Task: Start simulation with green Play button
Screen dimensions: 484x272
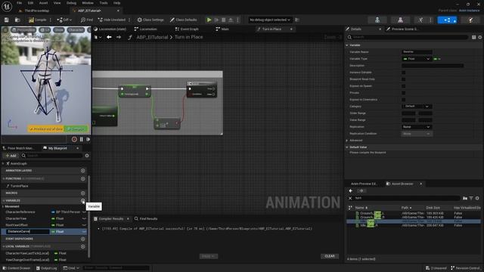Action: click(x=209, y=20)
